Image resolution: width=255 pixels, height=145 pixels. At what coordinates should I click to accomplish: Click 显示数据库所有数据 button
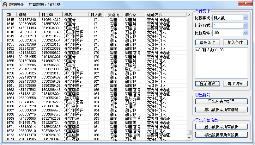[x=221, y=127]
